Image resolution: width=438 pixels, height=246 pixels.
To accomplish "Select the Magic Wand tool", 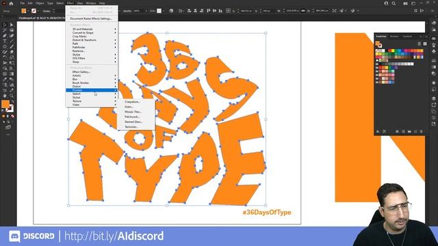I will [5, 30].
